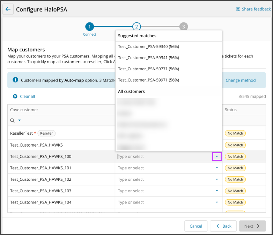Open dropdown arrow for Test_Customer_PSA_HAWKS_104
273x235 pixels.
tap(217, 202)
